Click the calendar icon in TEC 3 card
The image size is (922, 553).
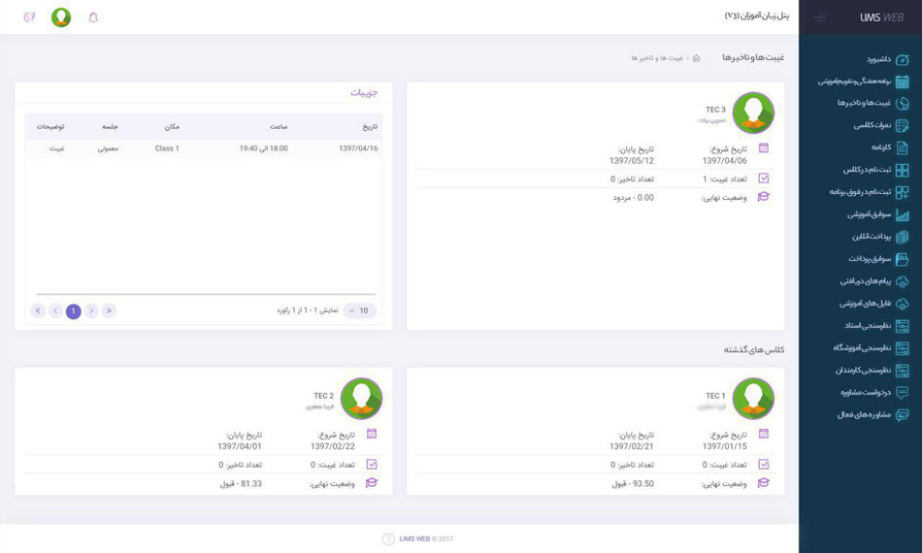coord(763,148)
